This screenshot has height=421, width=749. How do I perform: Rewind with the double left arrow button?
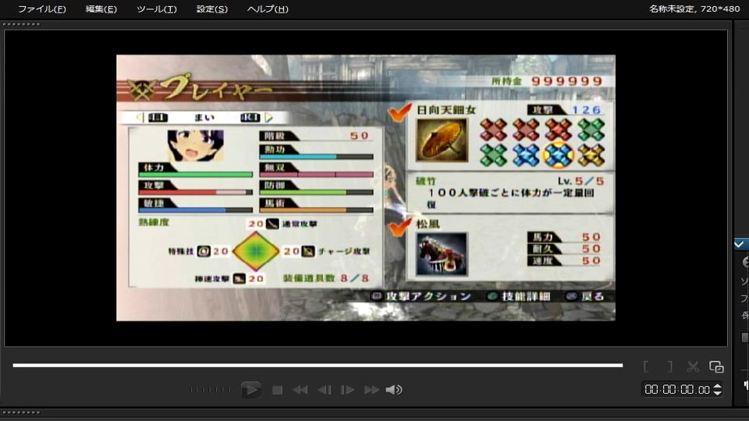click(300, 391)
